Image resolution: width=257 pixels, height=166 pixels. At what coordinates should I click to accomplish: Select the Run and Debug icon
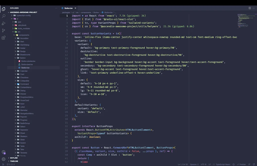pos(3,24)
